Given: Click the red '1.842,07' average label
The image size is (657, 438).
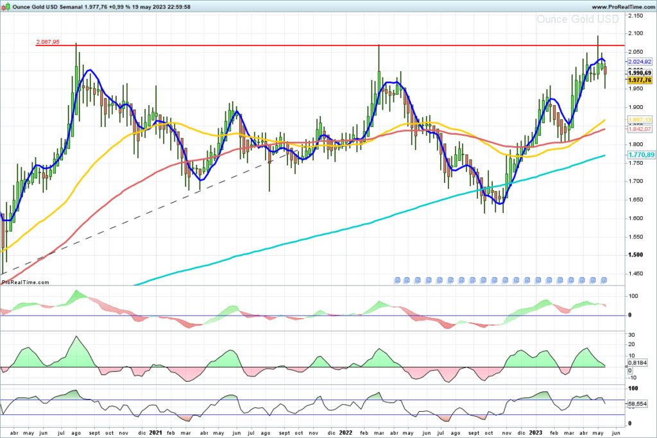Looking at the screenshot, I should [x=640, y=129].
